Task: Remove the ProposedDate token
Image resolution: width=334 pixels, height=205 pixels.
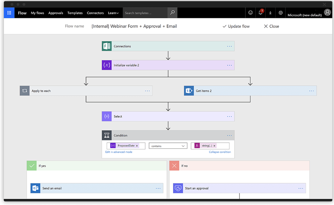Action: click(x=137, y=146)
